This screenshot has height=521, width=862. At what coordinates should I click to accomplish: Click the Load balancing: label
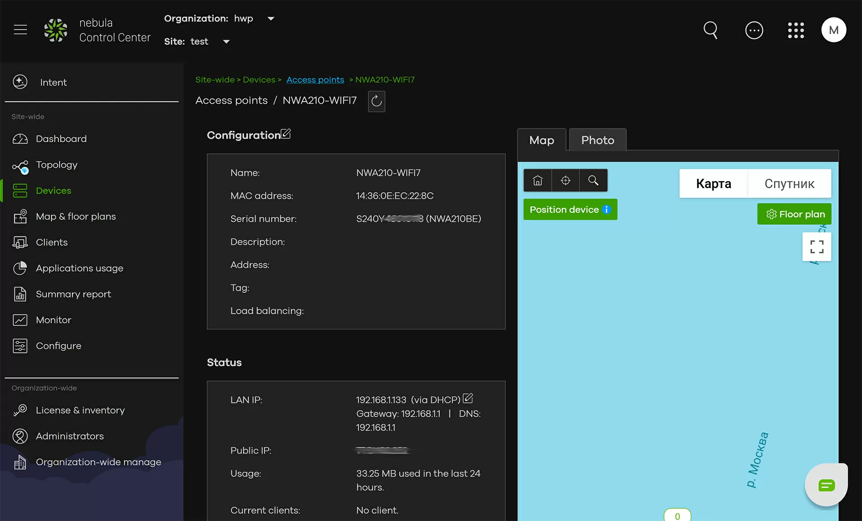coord(267,311)
